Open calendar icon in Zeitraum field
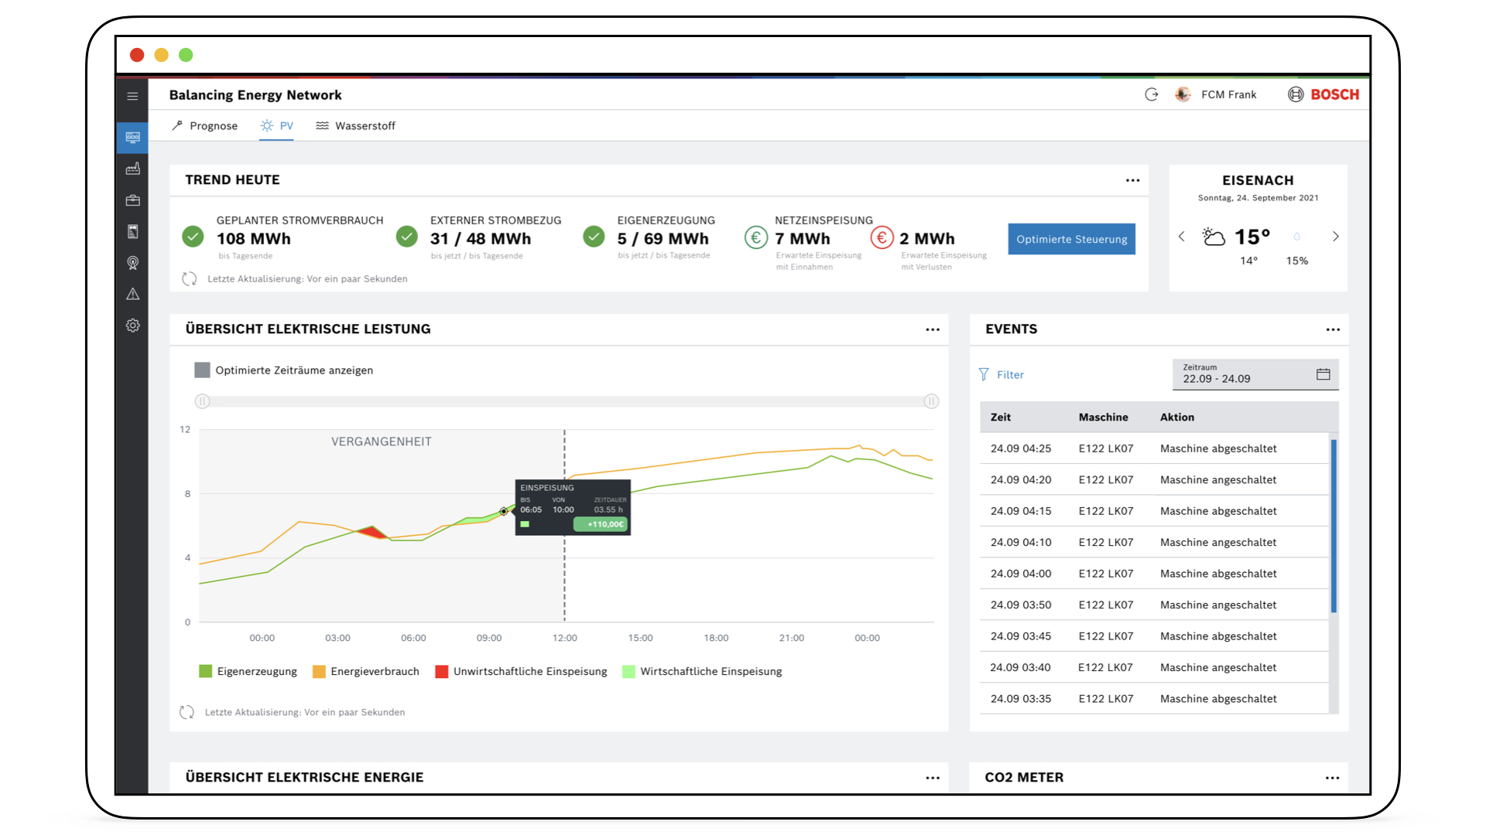 [1323, 374]
